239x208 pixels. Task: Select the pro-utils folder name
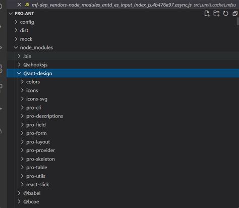36,176
